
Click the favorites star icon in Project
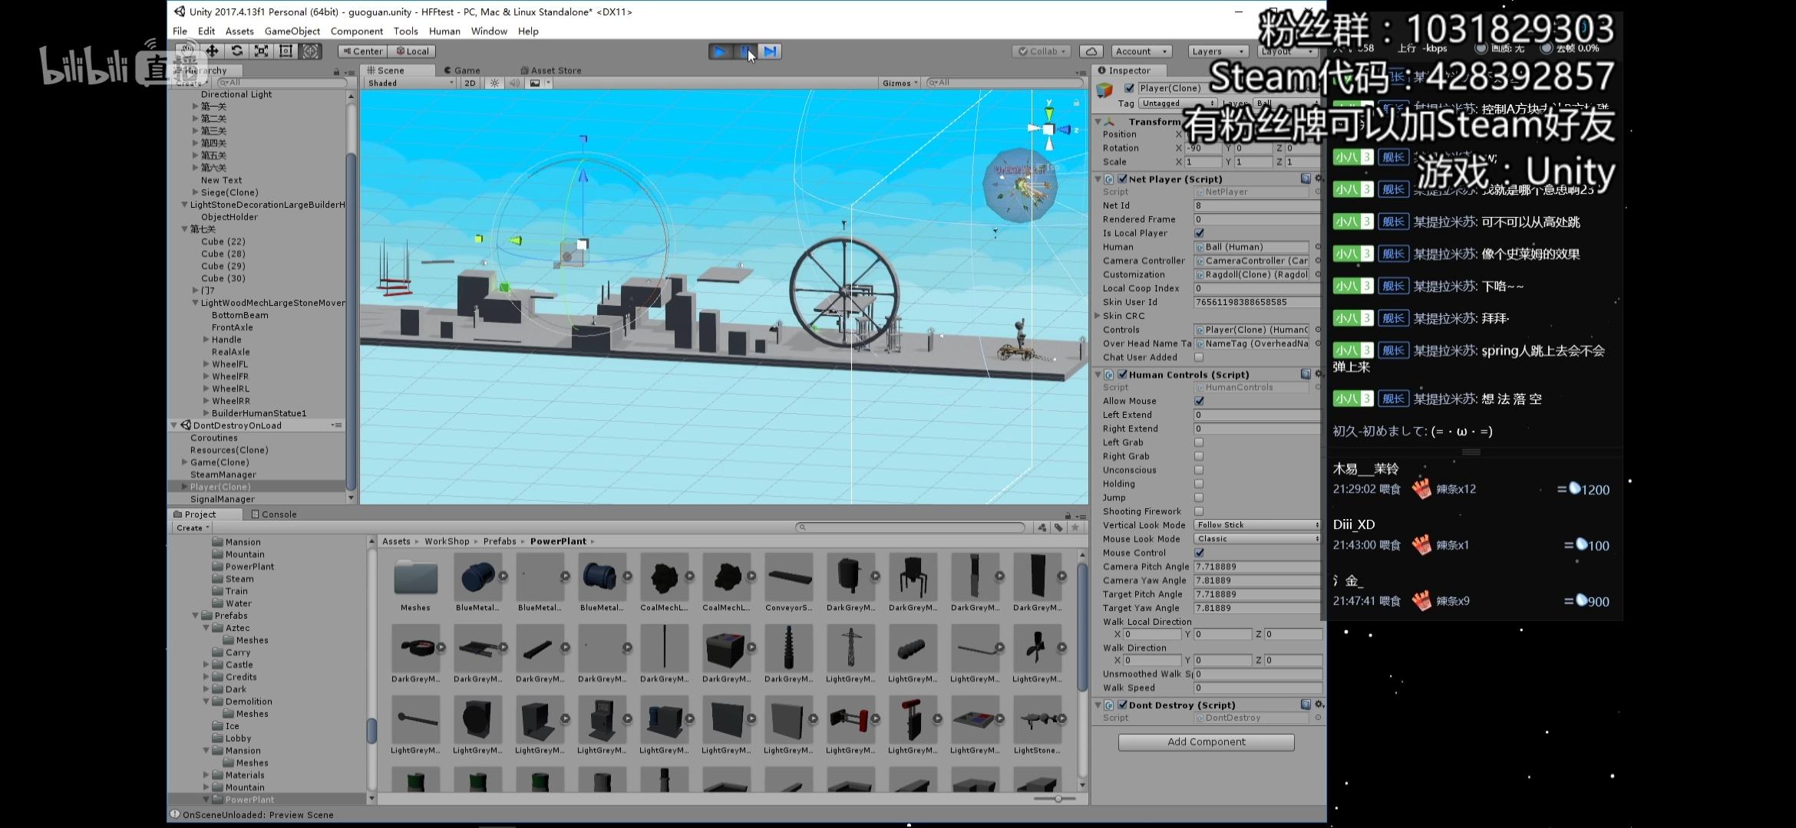click(x=1075, y=527)
